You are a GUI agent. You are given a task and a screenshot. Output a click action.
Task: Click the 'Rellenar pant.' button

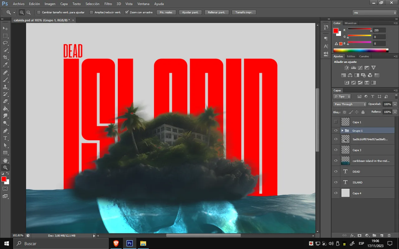point(217,12)
